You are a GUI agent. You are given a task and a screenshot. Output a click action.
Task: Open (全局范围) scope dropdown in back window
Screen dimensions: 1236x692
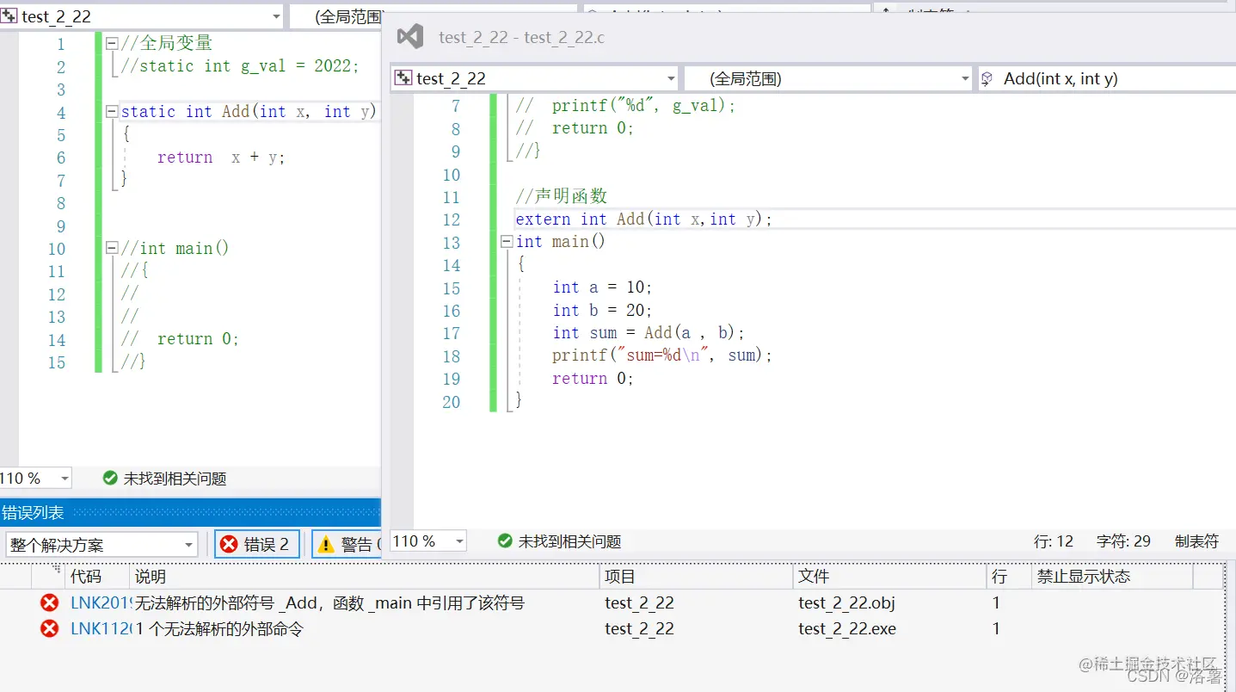[x=335, y=16]
